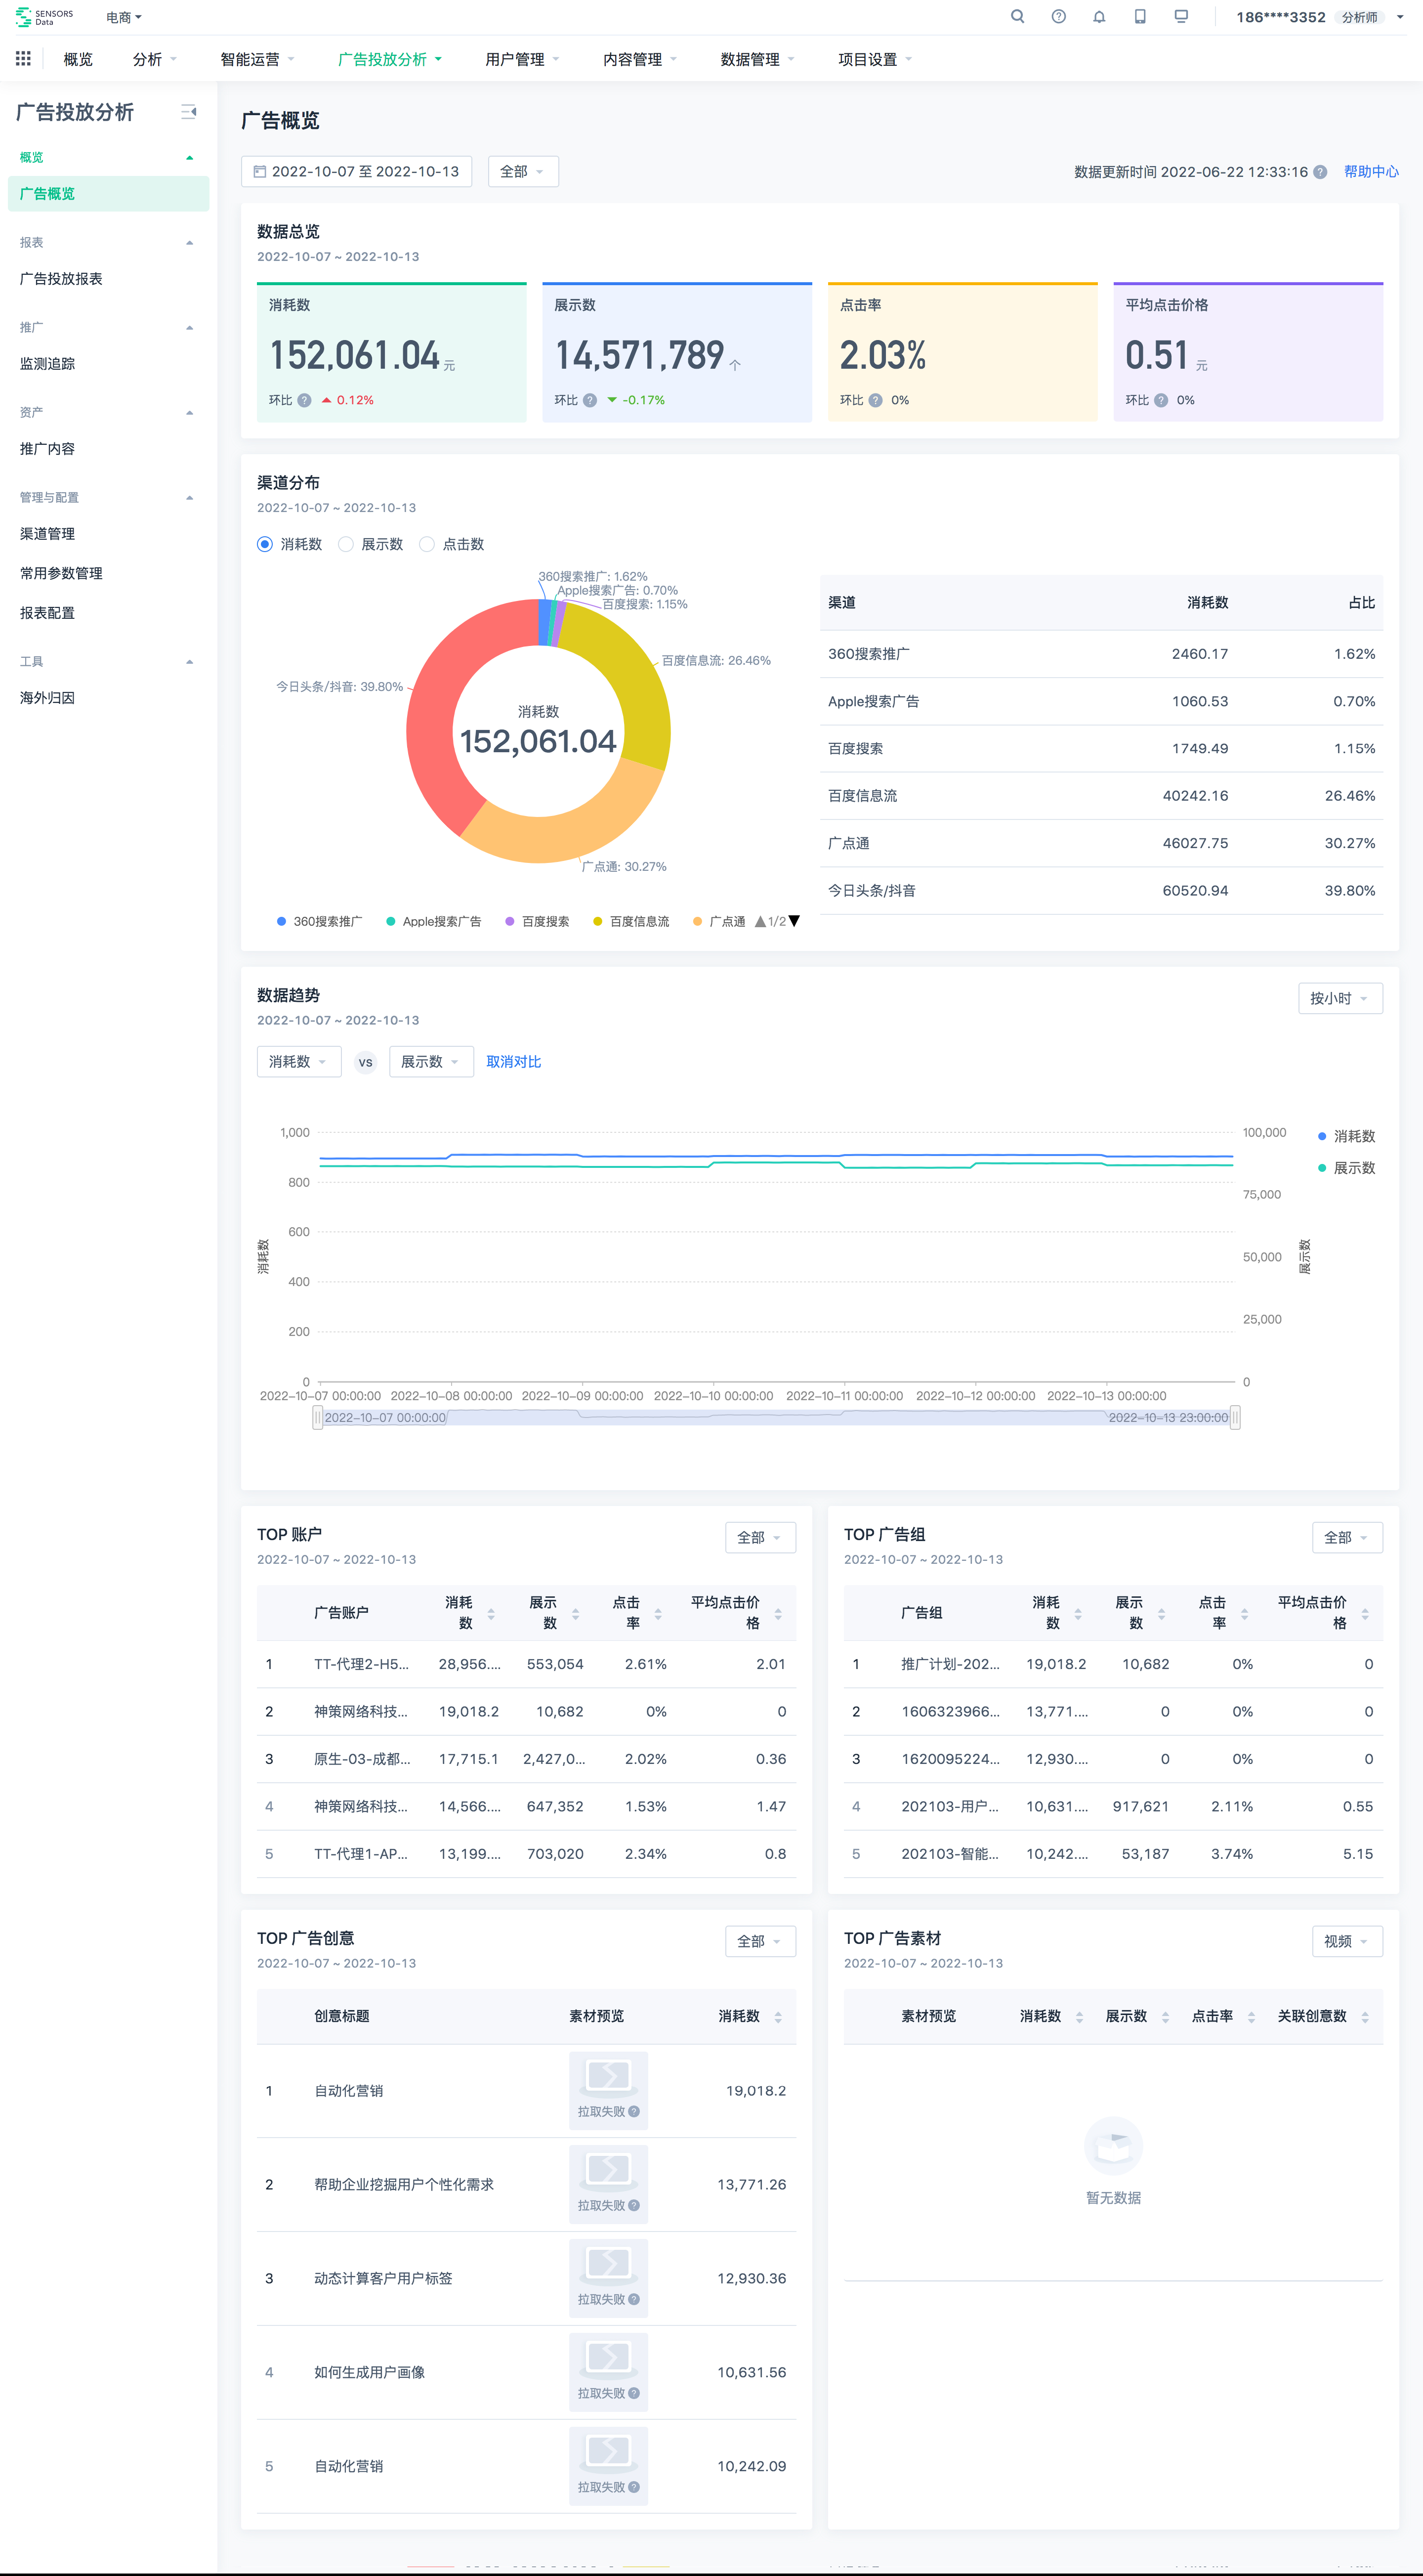Viewport: 1423px width, 2576px height.
Task: Open the 展示数 comparison metric dropdown
Action: click(x=431, y=1061)
